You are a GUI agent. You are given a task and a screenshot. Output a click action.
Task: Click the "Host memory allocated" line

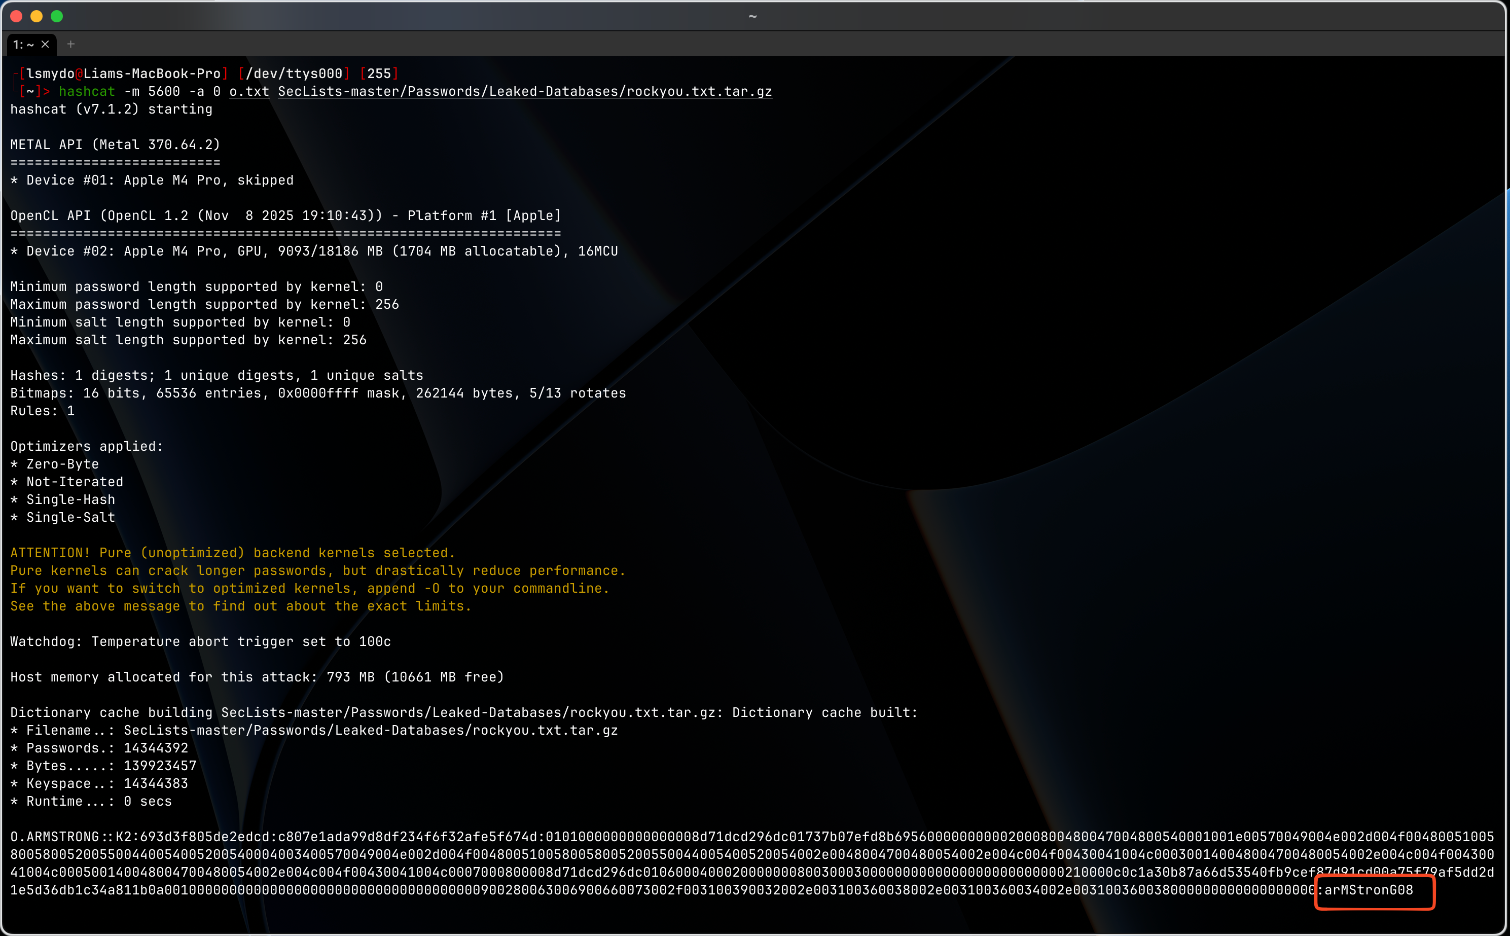coord(257,676)
